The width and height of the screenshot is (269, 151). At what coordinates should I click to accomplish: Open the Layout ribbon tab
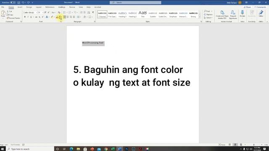pos(39,7)
